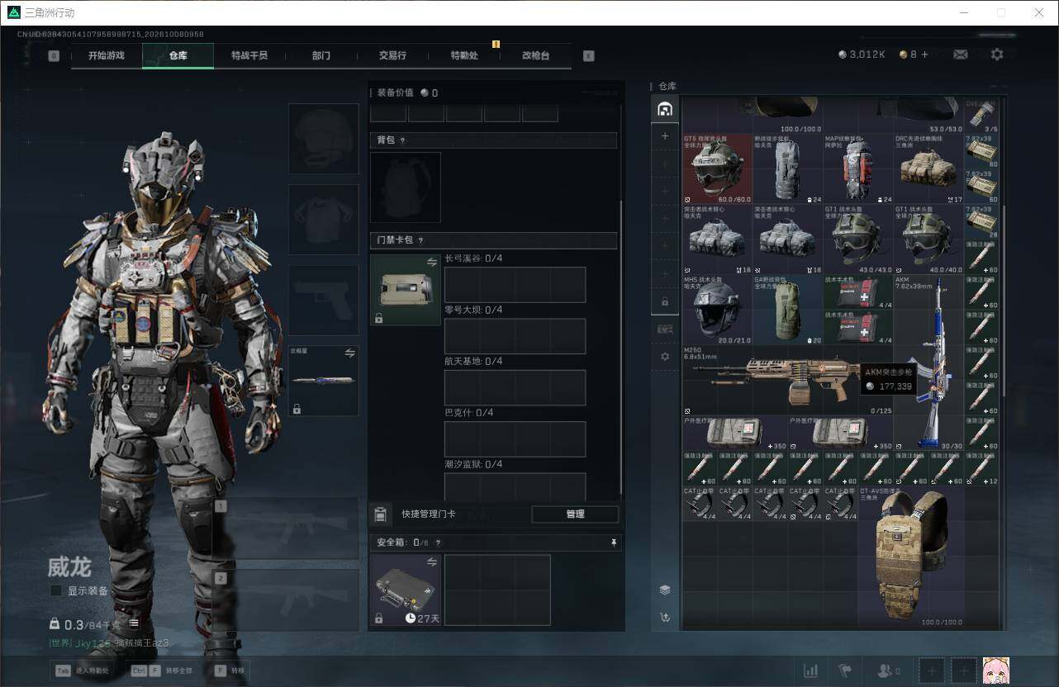Open the 部门 tab
Viewport: 1059px width, 687px height.
321,55
